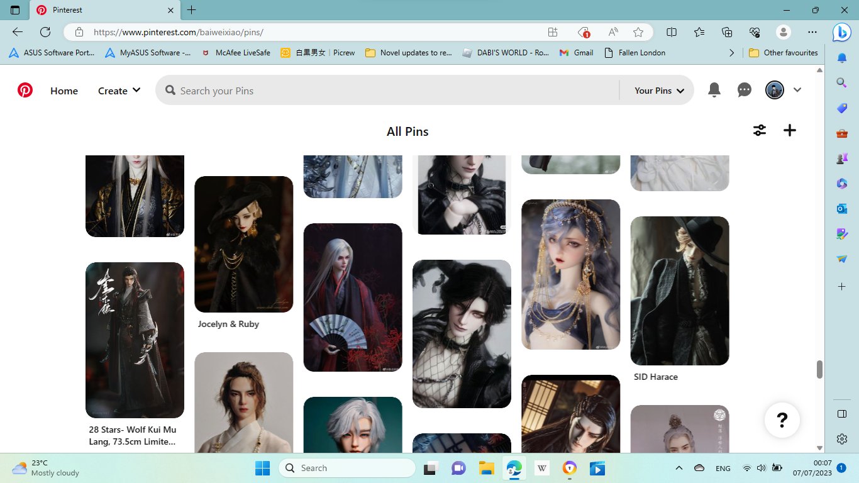Click the plus icon to add Pin
Image resolution: width=859 pixels, height=483 pixels.
click(790, 130)
